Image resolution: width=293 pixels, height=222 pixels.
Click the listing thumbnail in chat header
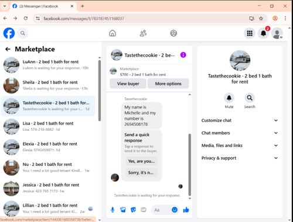click(x=117, y=55)
